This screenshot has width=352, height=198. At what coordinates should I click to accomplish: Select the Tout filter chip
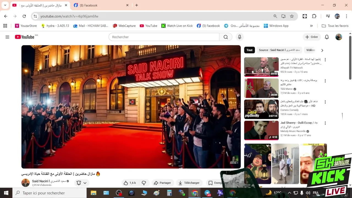coord(249,50)
